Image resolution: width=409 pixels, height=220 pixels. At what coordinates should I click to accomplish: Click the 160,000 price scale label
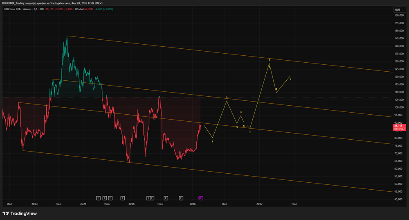399,16
